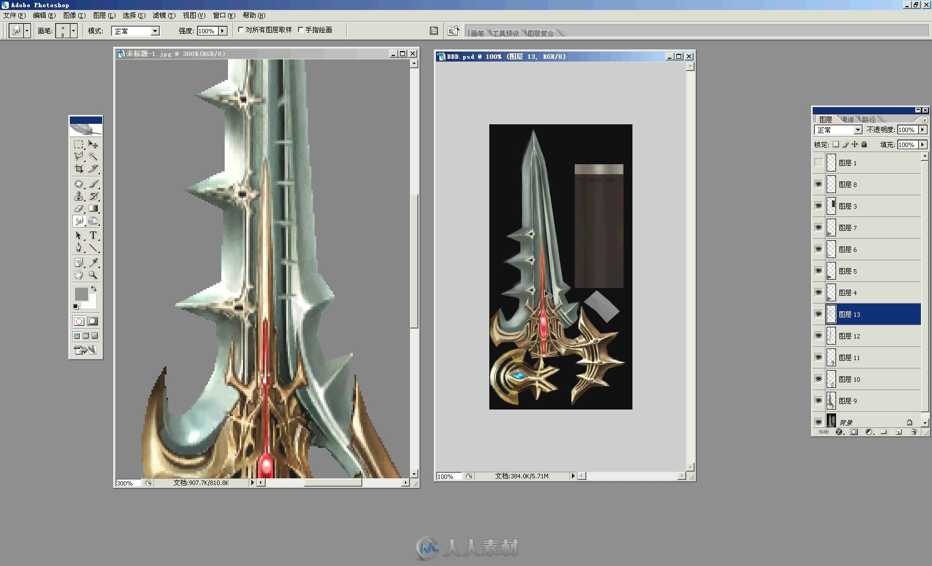932x566 pixels.
Task: Toggle the lock all padlock icon
Action: (864, 144)
